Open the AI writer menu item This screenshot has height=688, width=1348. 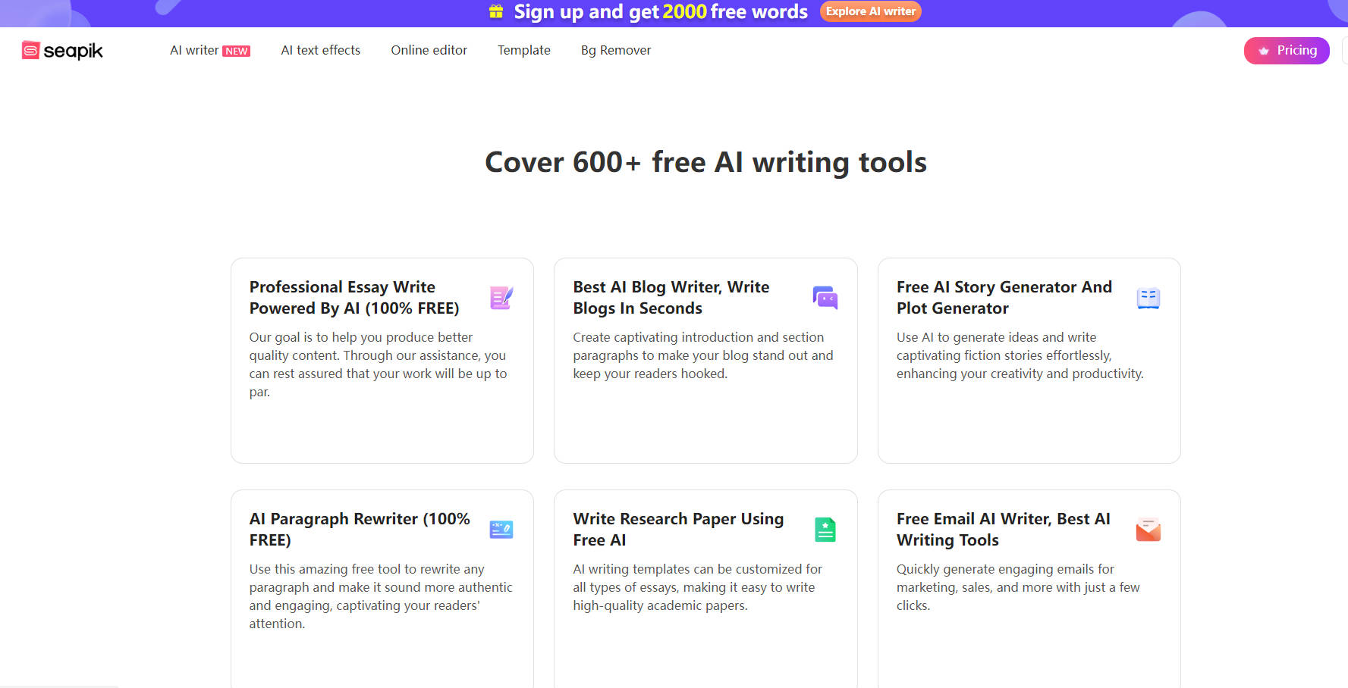194,50
